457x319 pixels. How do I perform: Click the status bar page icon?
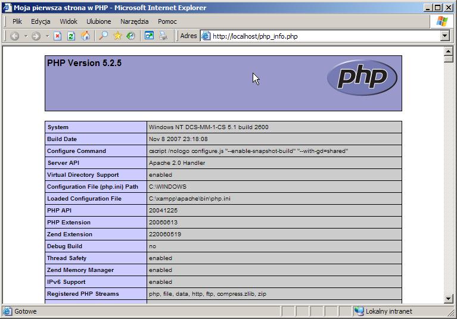coord(7,311)
